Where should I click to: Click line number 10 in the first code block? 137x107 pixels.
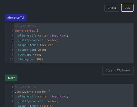(x=12, y=59)
